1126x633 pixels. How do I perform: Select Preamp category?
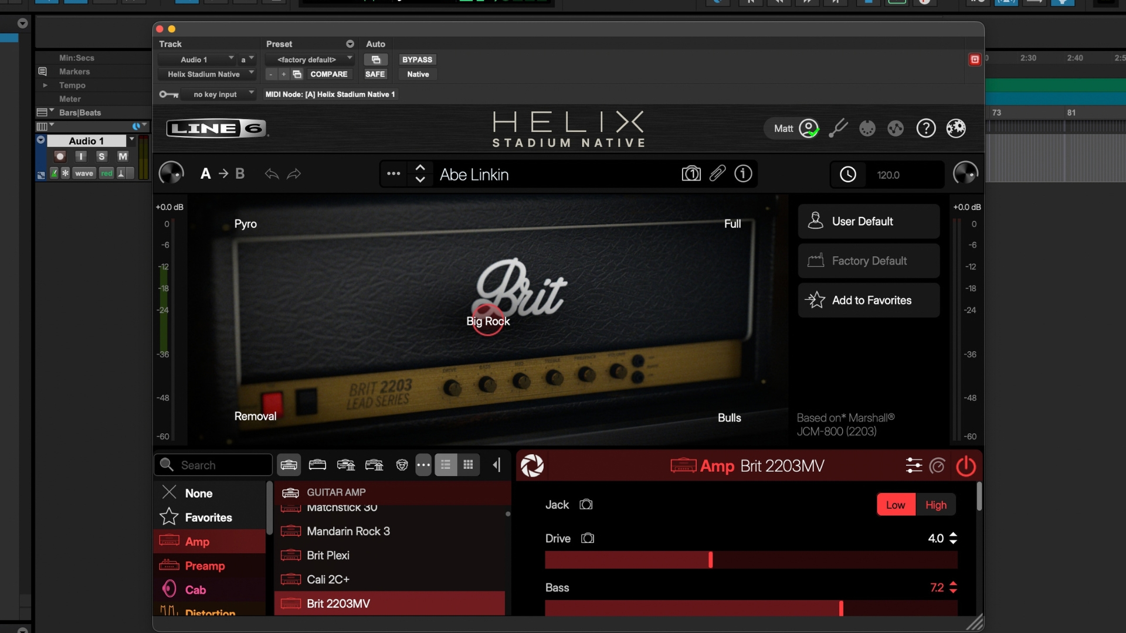click(x=210, y=566)
